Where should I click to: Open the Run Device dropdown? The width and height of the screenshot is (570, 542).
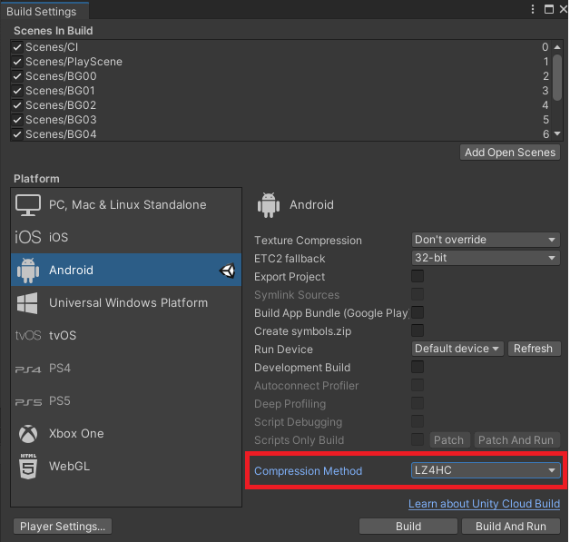(457, 349)
